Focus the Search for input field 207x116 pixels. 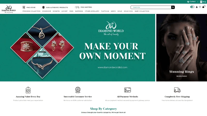pos(151,7)
